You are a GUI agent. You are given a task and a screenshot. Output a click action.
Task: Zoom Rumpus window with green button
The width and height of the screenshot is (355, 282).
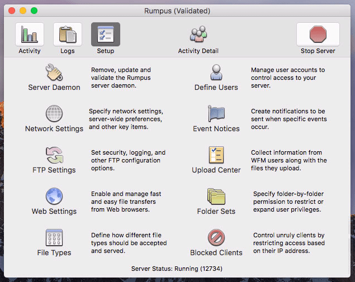(34, 11)
